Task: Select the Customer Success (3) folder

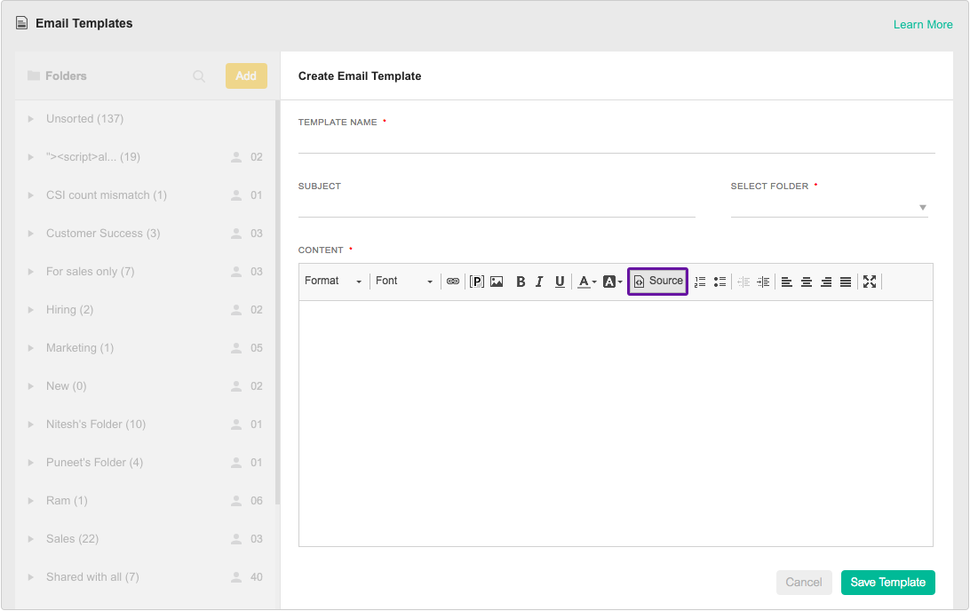Action: pos(103,234)
